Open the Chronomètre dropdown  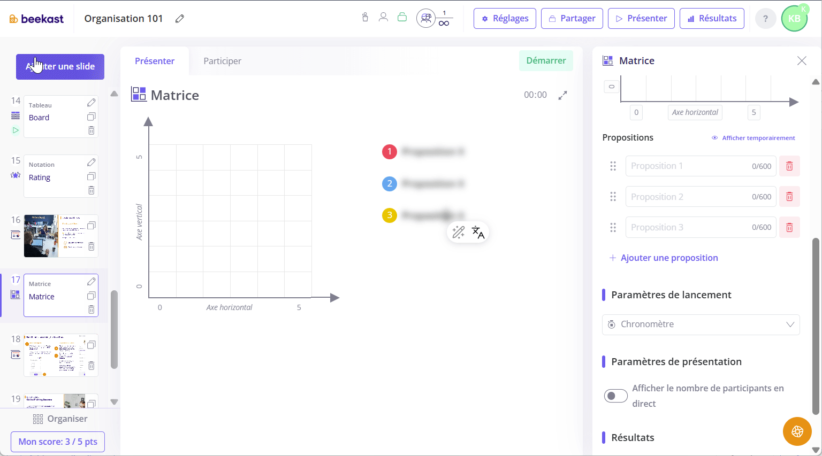point(701,324)
